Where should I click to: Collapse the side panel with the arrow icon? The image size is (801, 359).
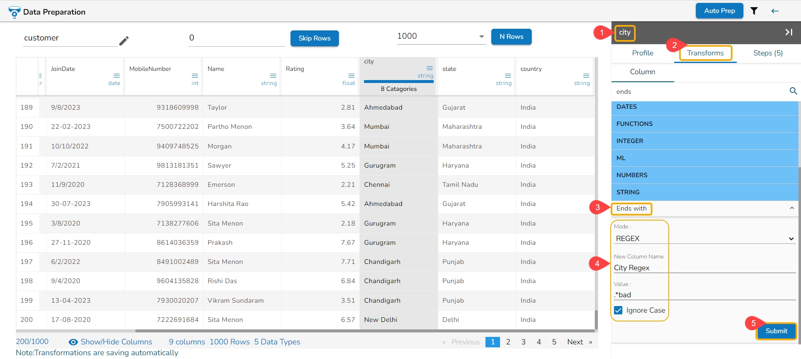[x=788, y=32]
